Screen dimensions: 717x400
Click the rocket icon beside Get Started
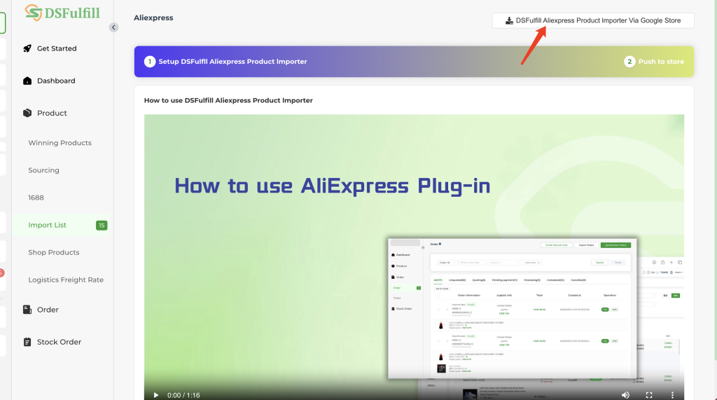click(x=27, y=48)
